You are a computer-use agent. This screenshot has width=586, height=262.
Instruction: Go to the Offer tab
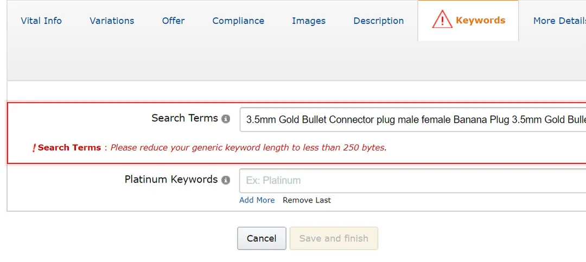pos(174,21)
